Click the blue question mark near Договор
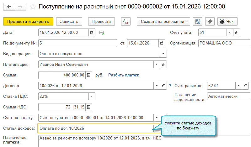The width and height of the screenshot is (251, 147). pyautogui.click(x=170, y=86)
